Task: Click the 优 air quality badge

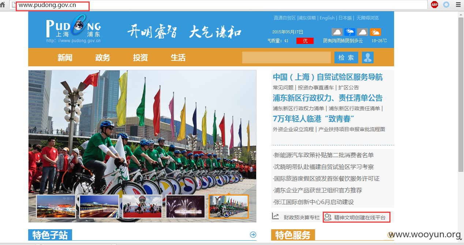Action: (305, 41)
